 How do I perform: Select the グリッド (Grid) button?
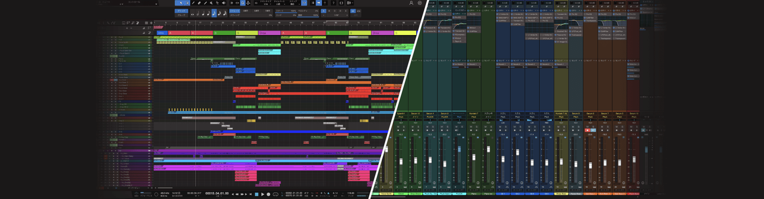click(181, 11)
